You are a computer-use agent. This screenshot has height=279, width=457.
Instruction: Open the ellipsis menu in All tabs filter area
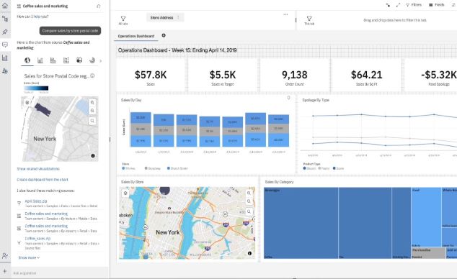(285, 14)
